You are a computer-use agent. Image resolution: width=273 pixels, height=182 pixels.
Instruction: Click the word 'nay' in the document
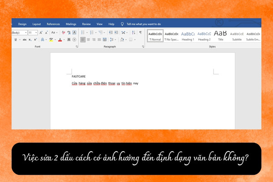(136, 83)
